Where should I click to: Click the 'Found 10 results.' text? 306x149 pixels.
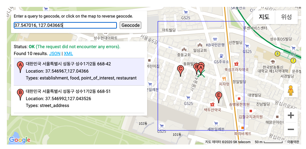pos(31,54)
